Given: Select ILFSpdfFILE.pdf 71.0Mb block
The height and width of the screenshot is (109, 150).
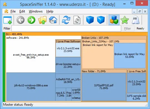Looking at the screenshot, I should coord(104,87).
